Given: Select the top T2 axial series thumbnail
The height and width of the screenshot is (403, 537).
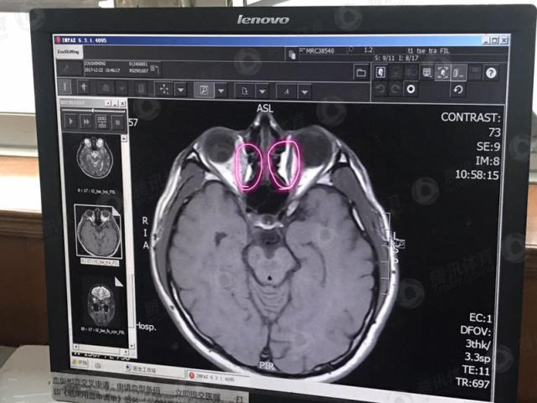Looking at the screenshot, I should (95, 158).
